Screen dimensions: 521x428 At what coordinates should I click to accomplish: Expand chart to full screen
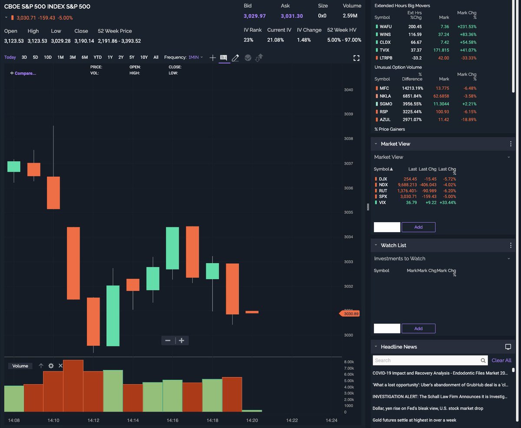tap(356, 58)
